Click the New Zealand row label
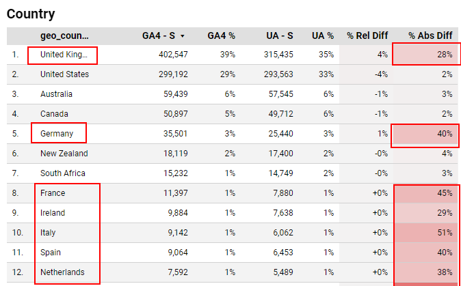The height and width of the screenshot is (286, 461). [x=64, y=154]
